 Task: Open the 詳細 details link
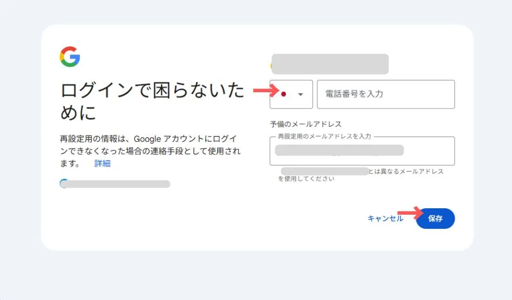tap(102, 163)
